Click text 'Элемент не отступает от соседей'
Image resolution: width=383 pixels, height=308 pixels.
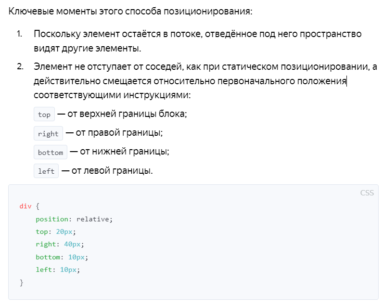click(109, 66)
